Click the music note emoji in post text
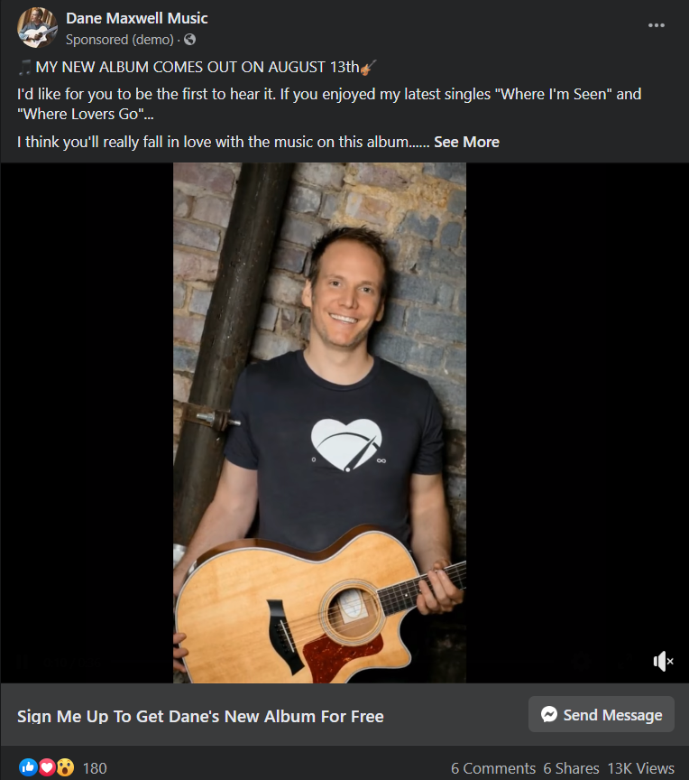 coord(25,67)
